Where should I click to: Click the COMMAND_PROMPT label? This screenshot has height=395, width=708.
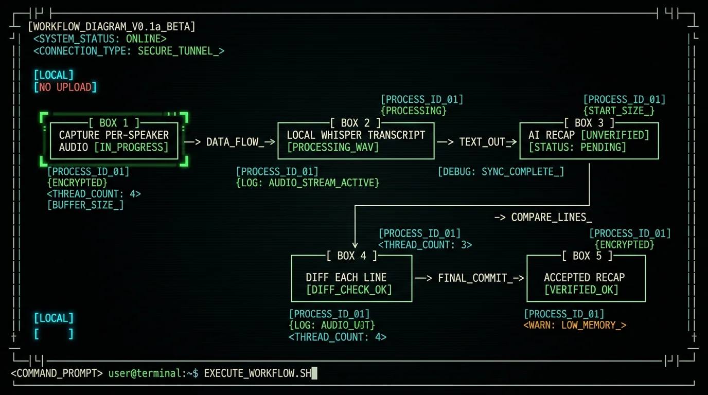(x=57, y=373)
